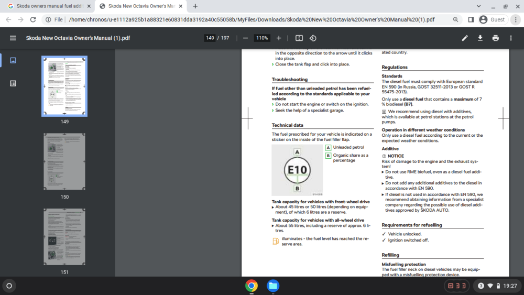Open the Files app from the shelf
Screen dimensions: 524x295
pos(272,286)
